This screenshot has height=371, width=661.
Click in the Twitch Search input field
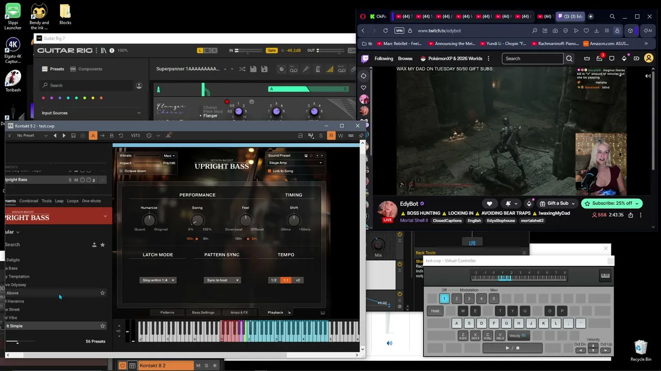pyautogui.click(x=532, y=58)
